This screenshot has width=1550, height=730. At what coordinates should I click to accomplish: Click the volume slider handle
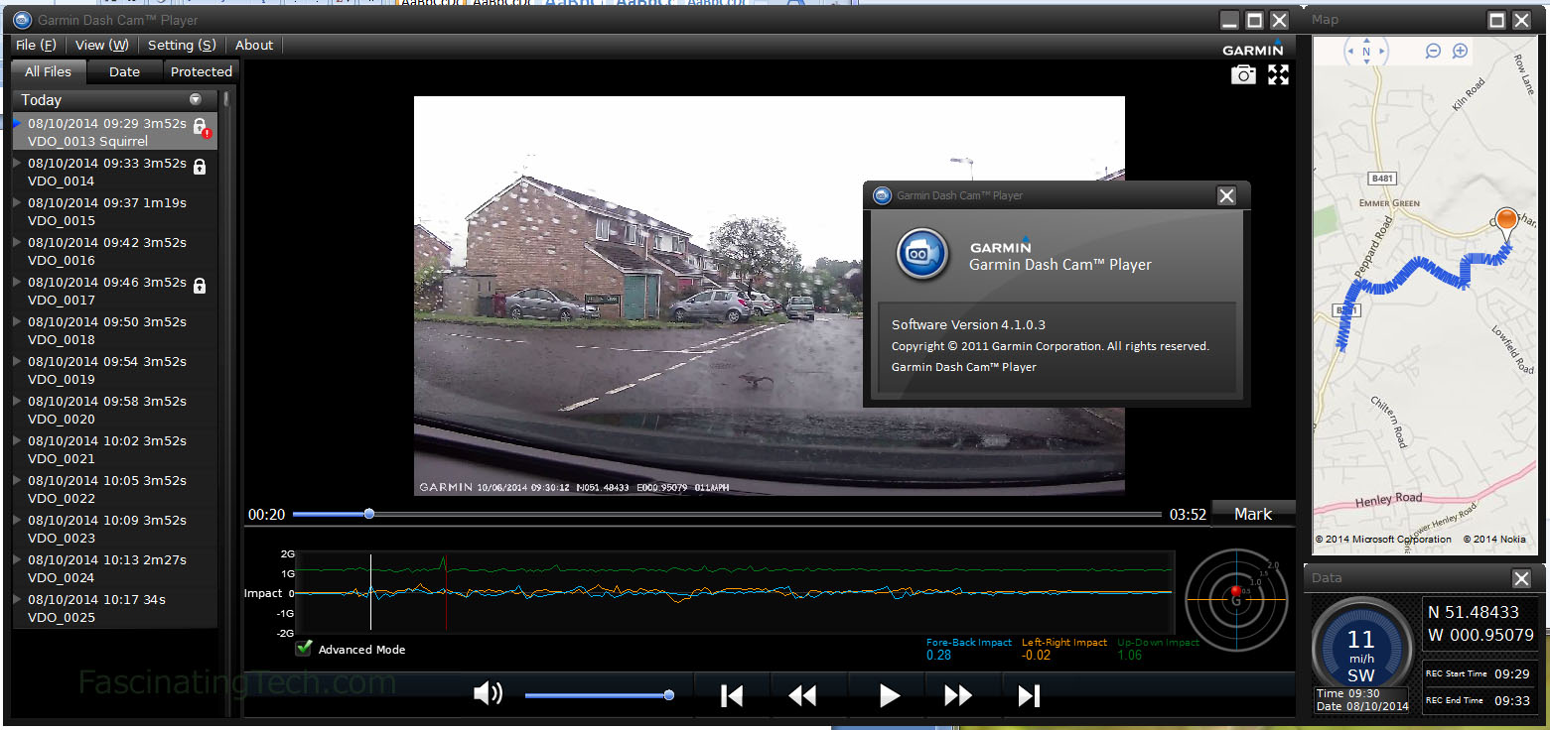point(669,695)
